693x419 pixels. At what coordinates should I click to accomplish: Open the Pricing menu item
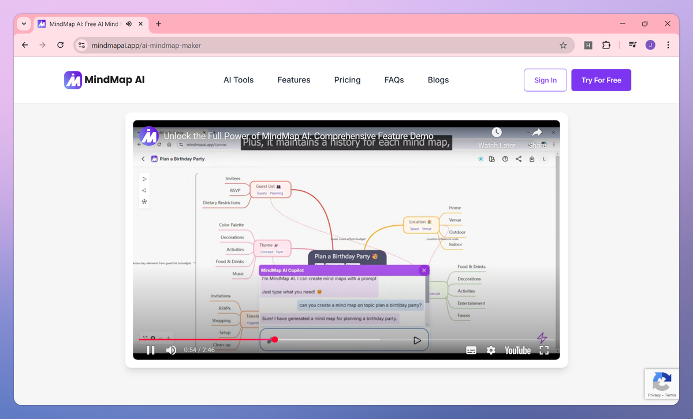click(347, 80)
